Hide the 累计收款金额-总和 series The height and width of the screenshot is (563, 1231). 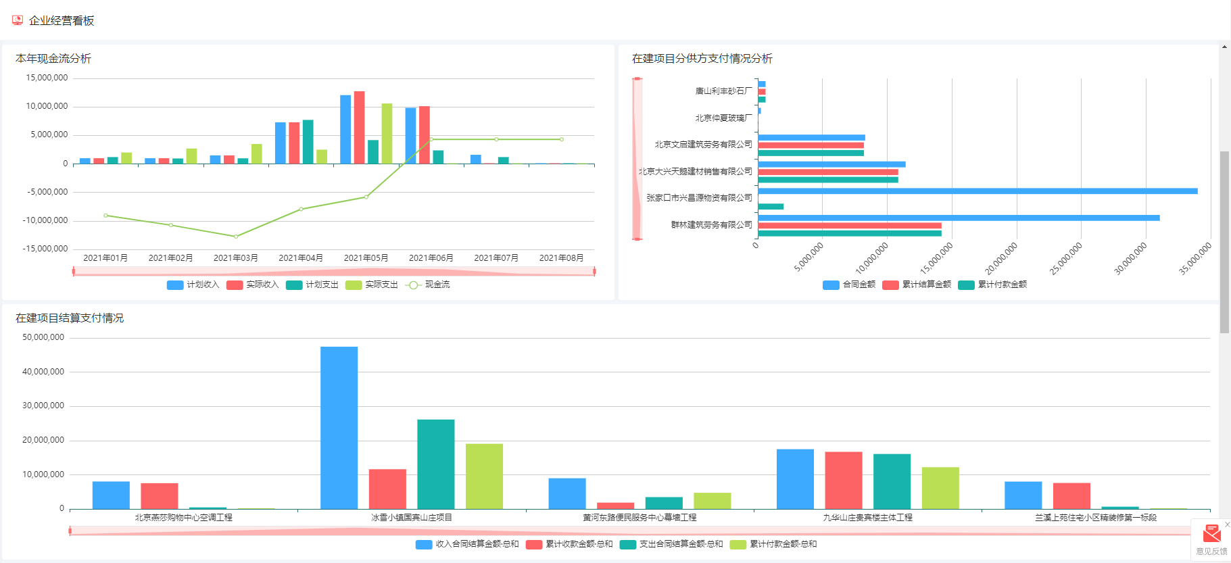coord(534,545)
